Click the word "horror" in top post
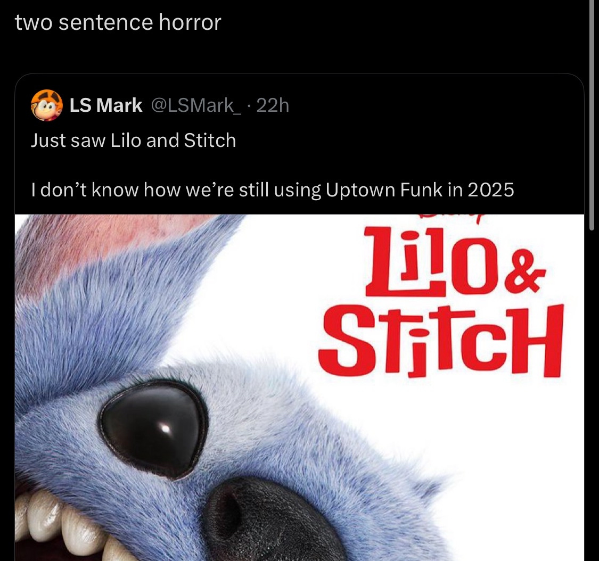Viewport: 599px width, 561px height. point(190,22)
